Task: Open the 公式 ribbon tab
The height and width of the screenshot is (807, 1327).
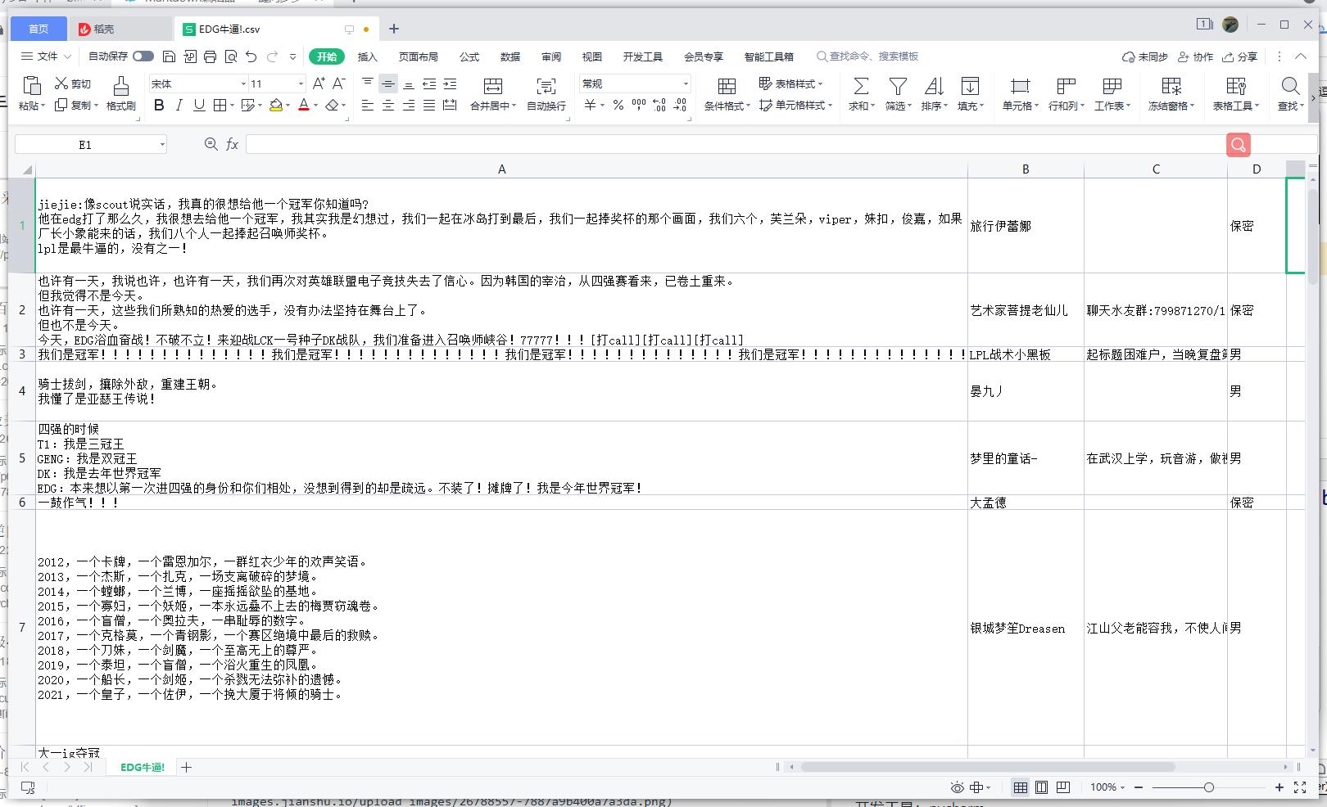Action: pyautogui.click(x=469, y=56)
